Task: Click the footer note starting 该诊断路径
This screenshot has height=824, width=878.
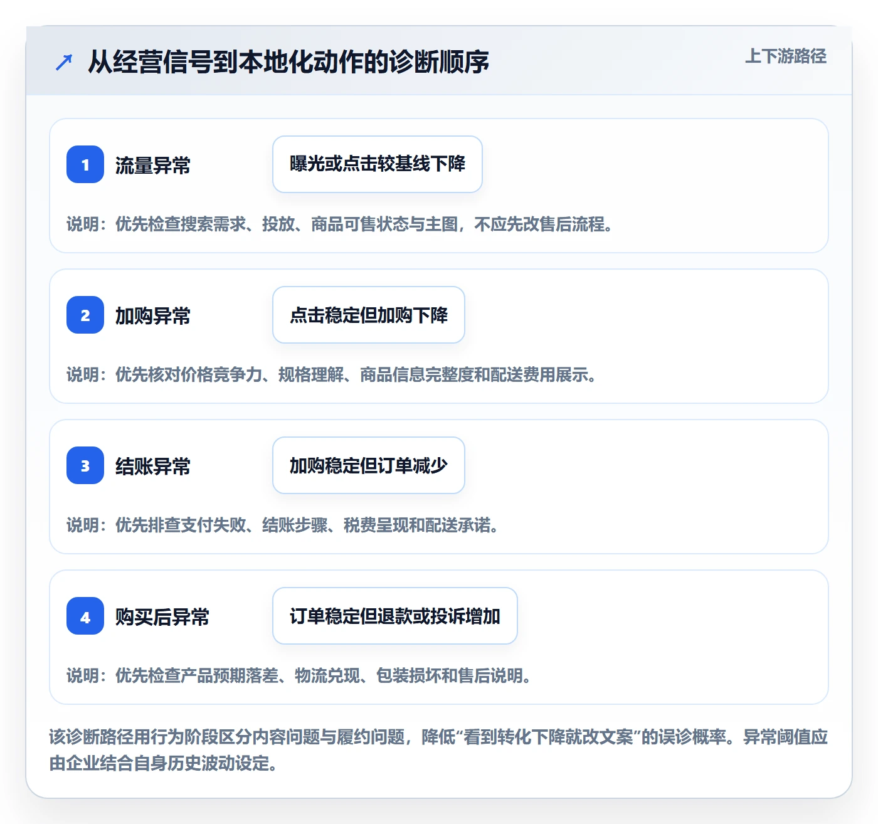Action: tap(439, 750)
